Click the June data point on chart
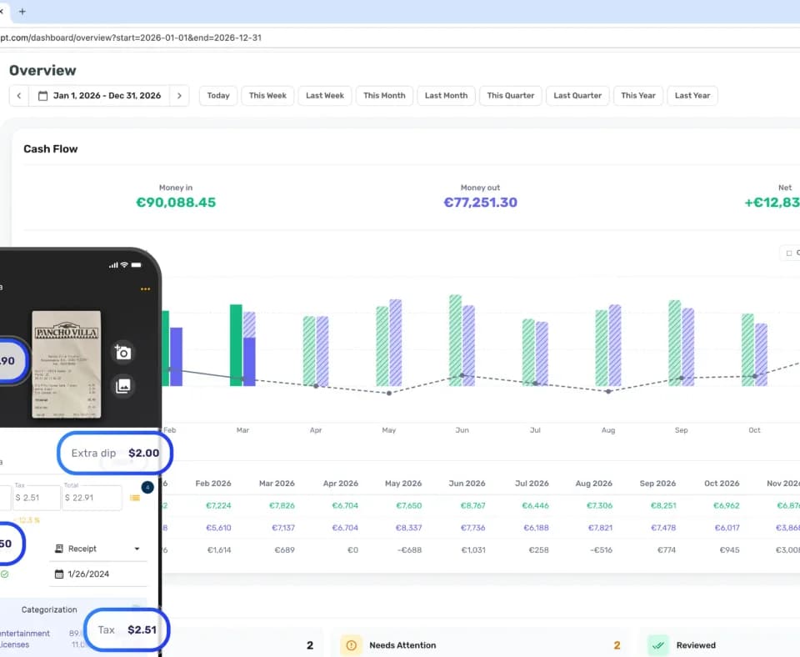Screen dimensions: 800x657 coord(462,375)
